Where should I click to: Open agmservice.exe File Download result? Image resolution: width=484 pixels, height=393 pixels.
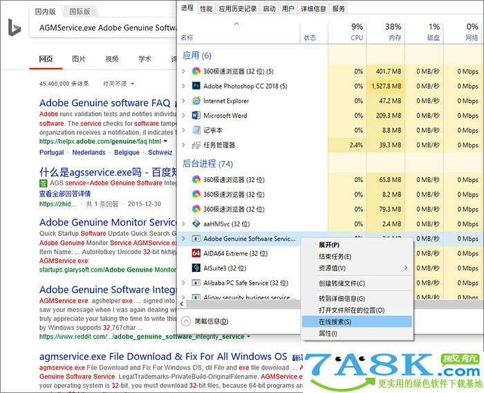pos(163,356)
